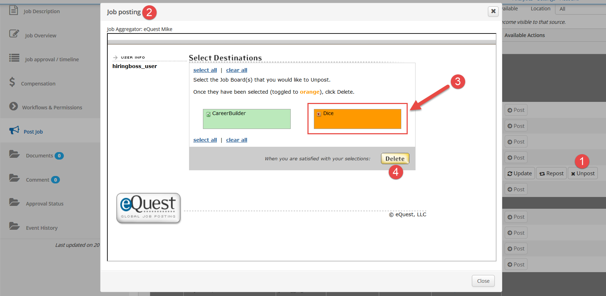Open Event History in the sidebar

pos(42,228)
